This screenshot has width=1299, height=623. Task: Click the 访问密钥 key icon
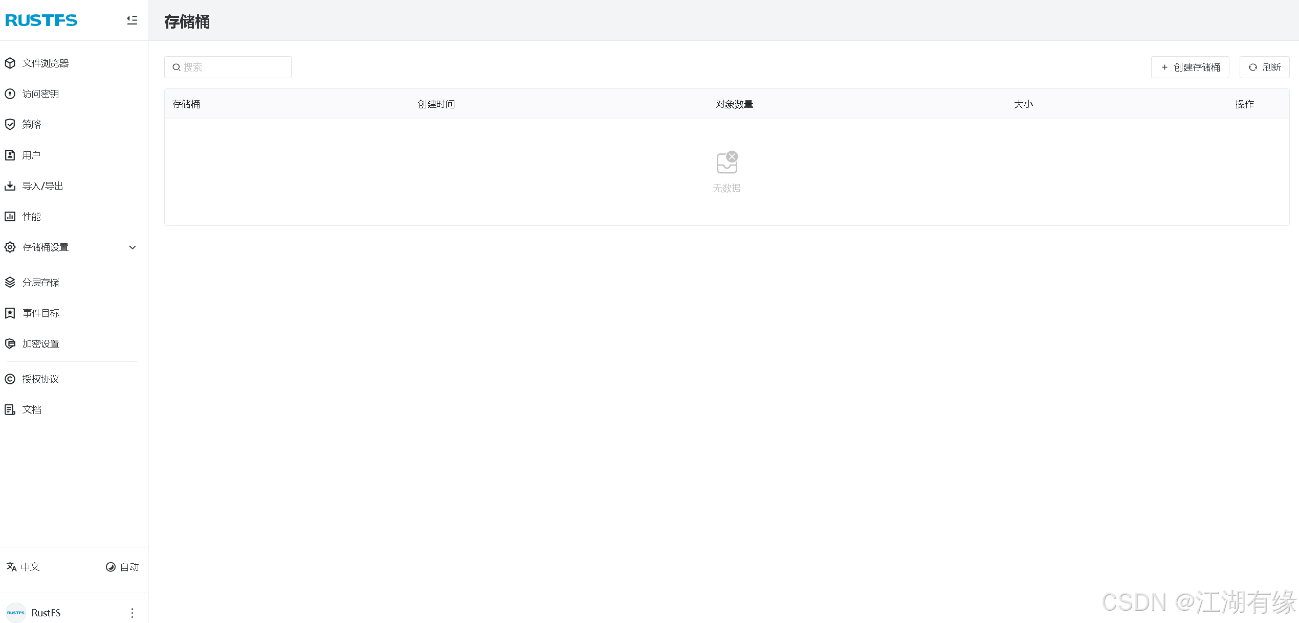pyautogui.click(x=10, y=94)
